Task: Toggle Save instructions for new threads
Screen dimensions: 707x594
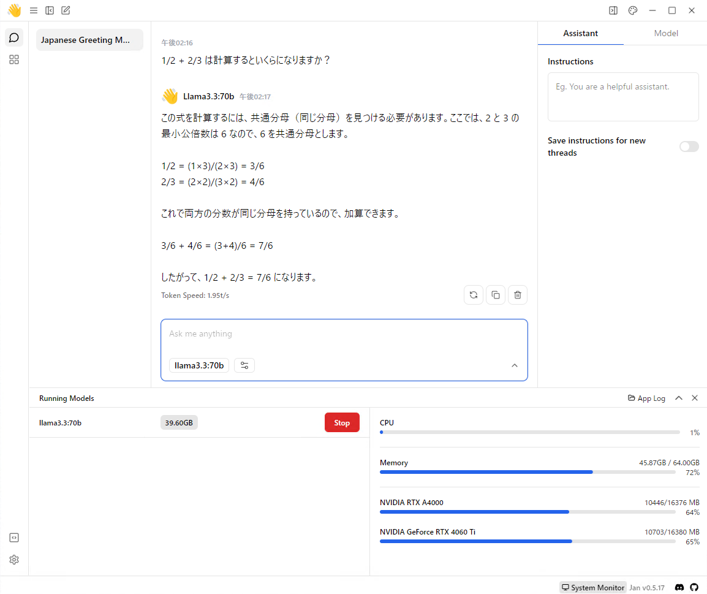Action: point(689,147)
